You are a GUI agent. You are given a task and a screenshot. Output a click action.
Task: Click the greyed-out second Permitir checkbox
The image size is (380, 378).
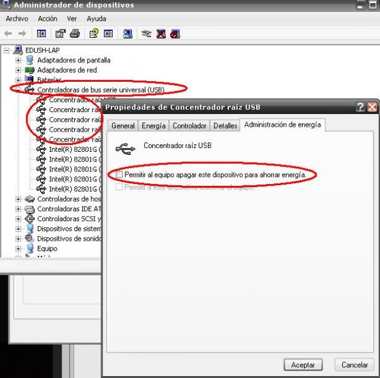[119, 186]
